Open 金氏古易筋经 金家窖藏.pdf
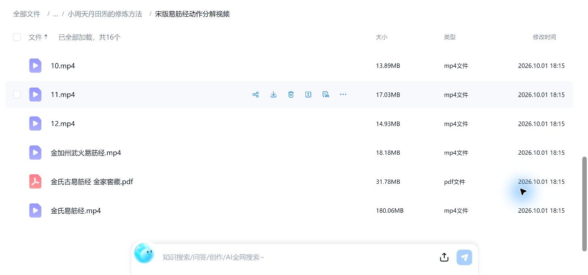The image size is (588, 275). (92, 182)
